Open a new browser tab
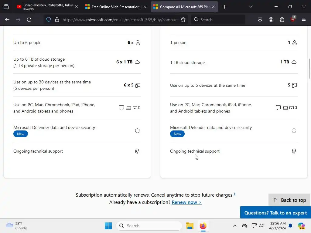 (x=224, y=7)
